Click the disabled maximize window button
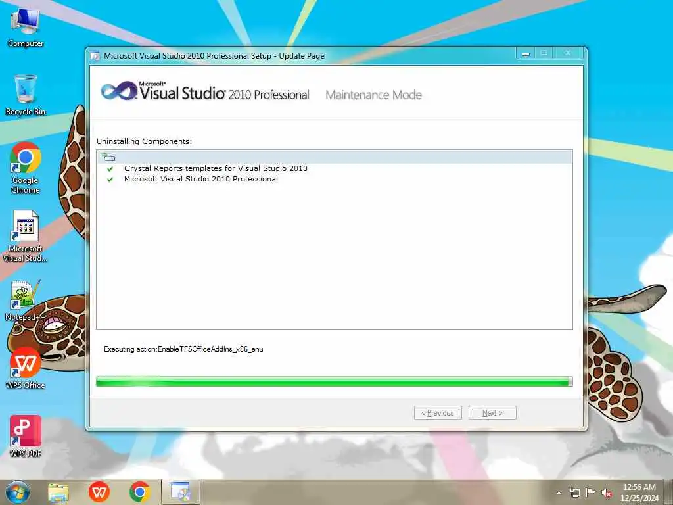 click(x=544, y=54)
